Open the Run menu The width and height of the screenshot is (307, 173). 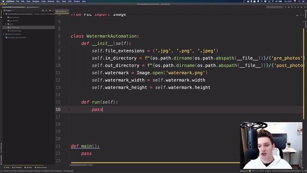[58, 1]
